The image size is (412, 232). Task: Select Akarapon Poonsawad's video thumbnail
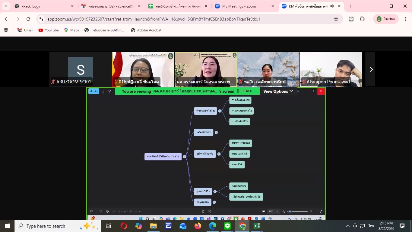pos(331,69)
